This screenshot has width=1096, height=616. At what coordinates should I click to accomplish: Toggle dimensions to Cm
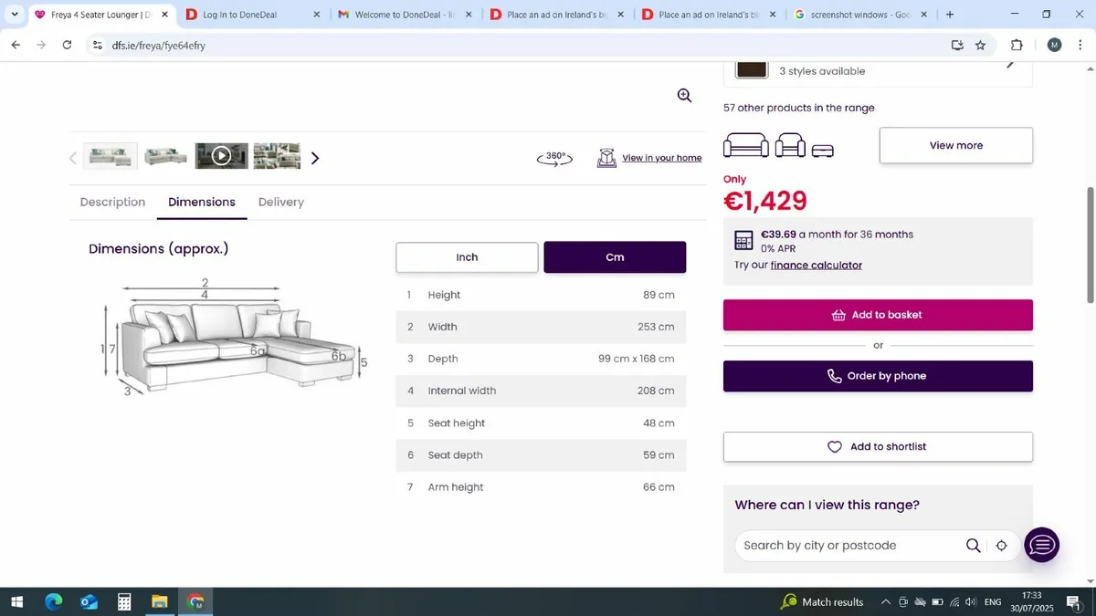point(615,257)
